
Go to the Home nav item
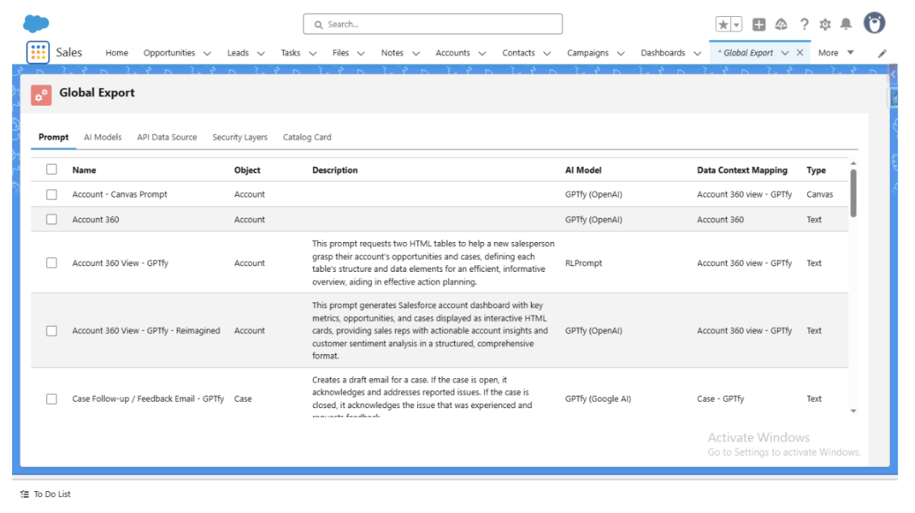117,52
